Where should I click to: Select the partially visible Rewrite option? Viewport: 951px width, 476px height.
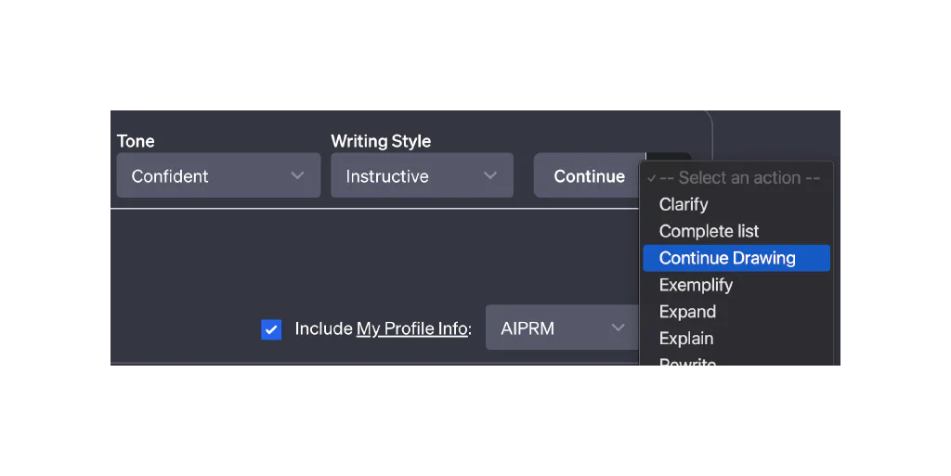[687, 364]
